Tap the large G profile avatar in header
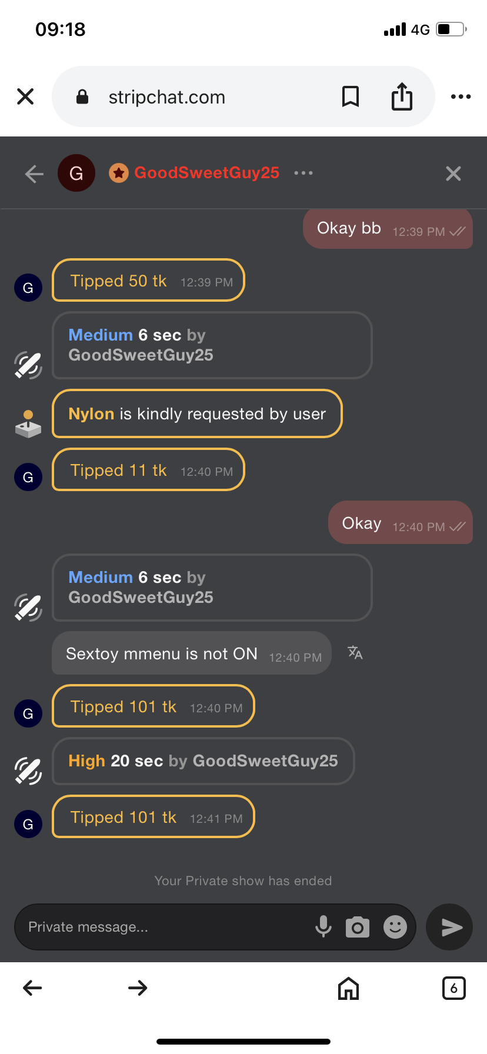The width and height of the screenshot is (487, 1054). 76,173
